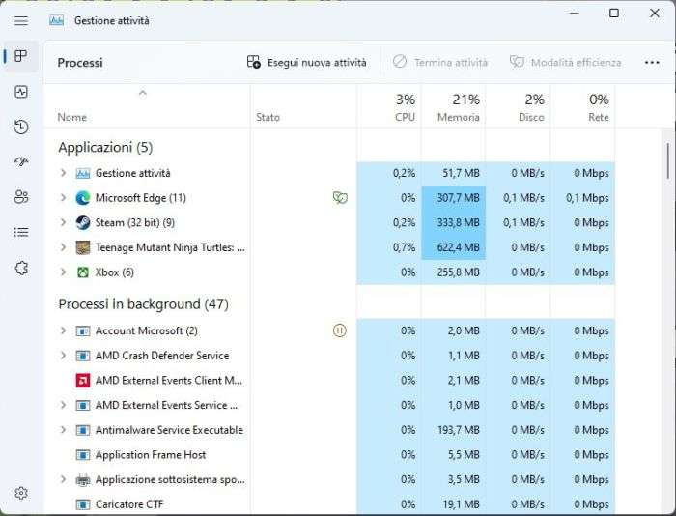
Task: Expand AMD Crash Defender Service
Action: 64,356
